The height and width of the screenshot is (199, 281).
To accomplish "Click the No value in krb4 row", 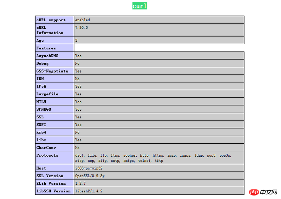I will coord(77,132).
